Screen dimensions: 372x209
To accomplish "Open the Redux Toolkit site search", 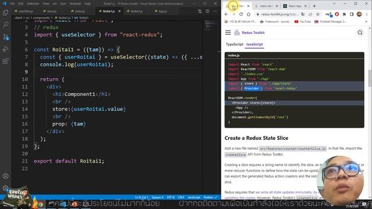I will point(360,33).
